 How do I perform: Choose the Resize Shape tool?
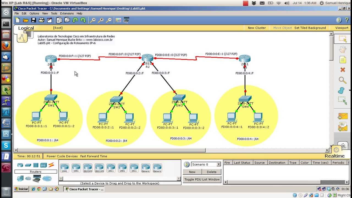coord(342,100)
